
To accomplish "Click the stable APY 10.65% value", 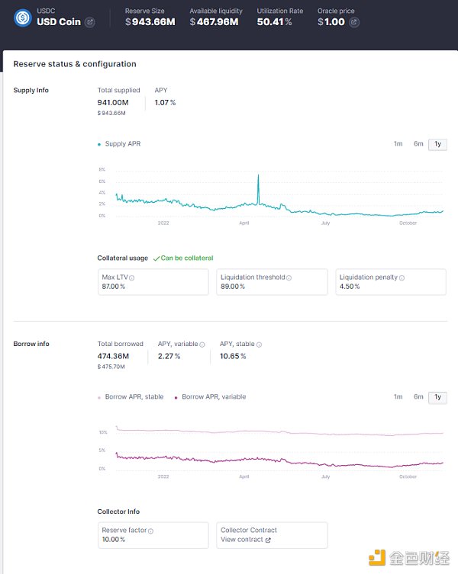I will (x=233, y=356).
